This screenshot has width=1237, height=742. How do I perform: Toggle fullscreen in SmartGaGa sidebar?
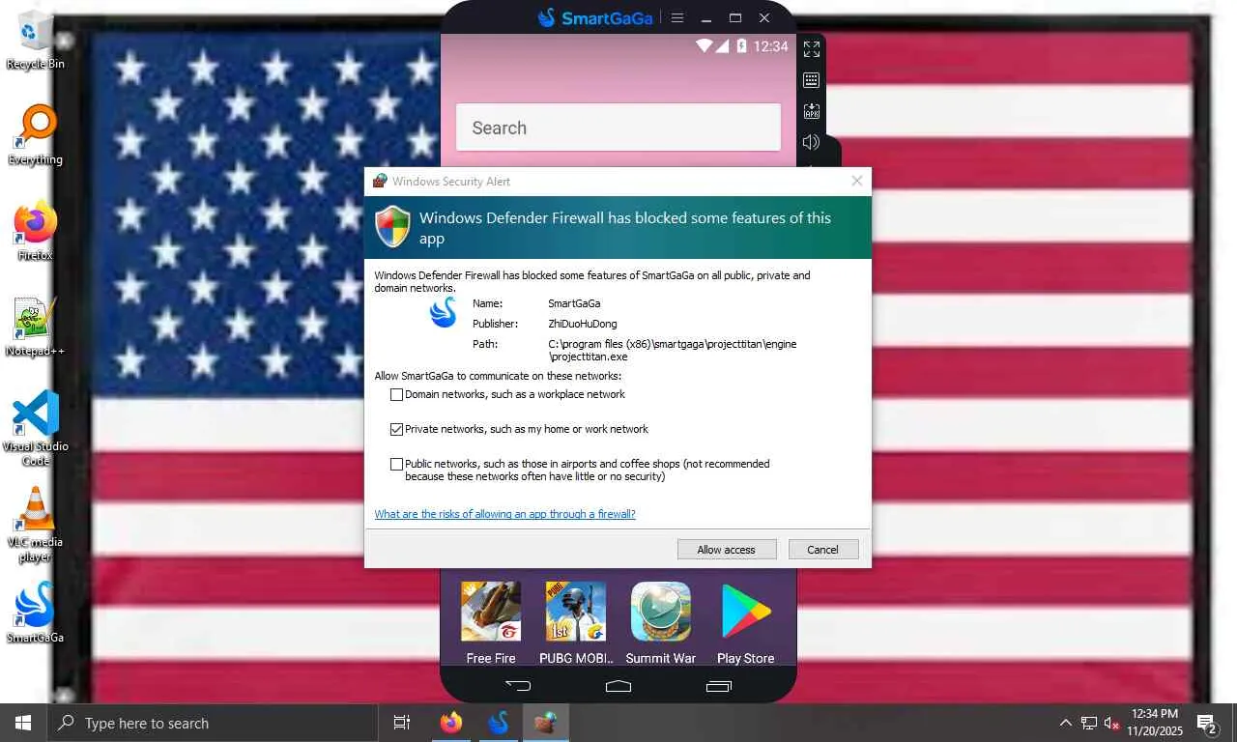pyautogui.click(x=812, y=49)
